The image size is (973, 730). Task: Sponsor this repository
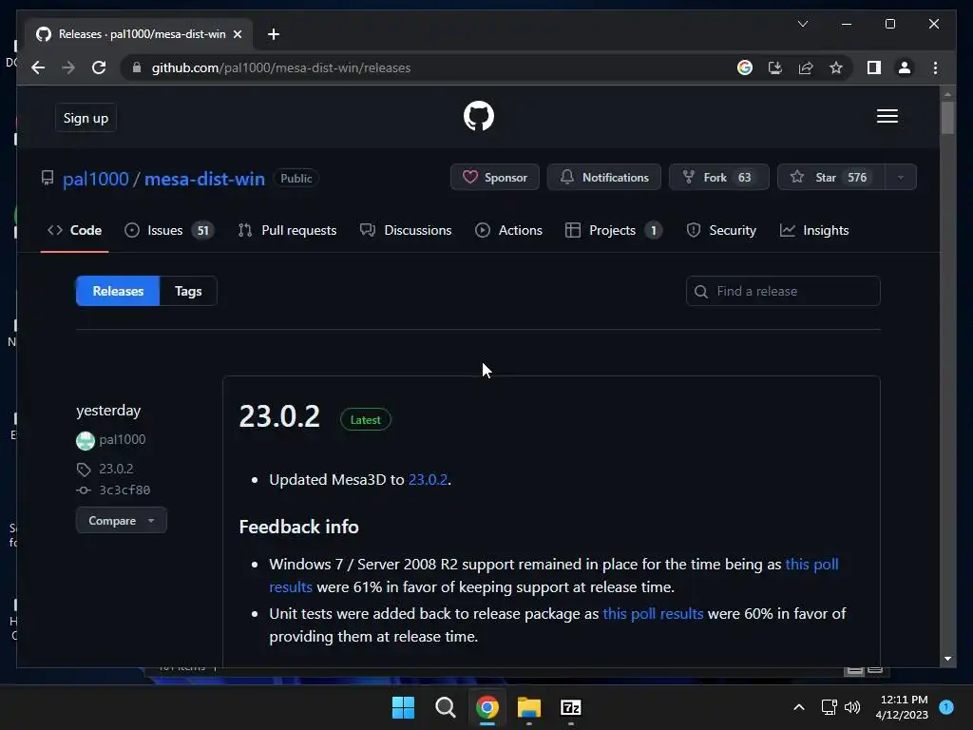[494, 178]
